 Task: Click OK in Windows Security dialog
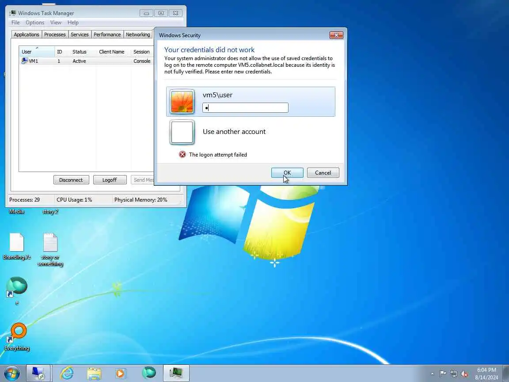tap(287, 172)
